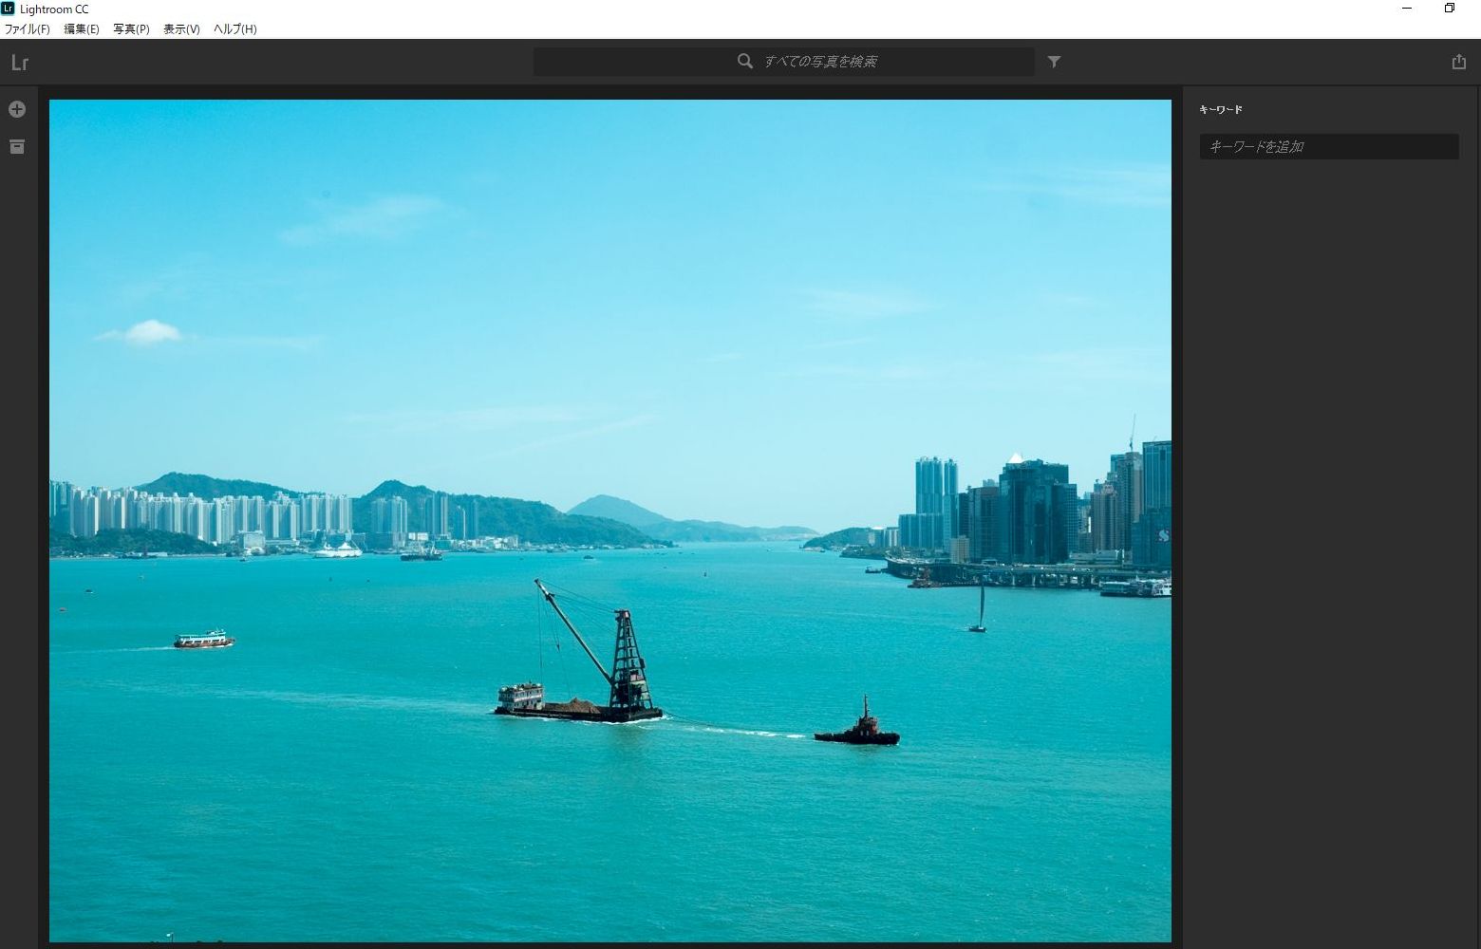Click the share and export icon
This screenshot has height=949, width=1481.
pyautogui.click(x=1458, y=61)
